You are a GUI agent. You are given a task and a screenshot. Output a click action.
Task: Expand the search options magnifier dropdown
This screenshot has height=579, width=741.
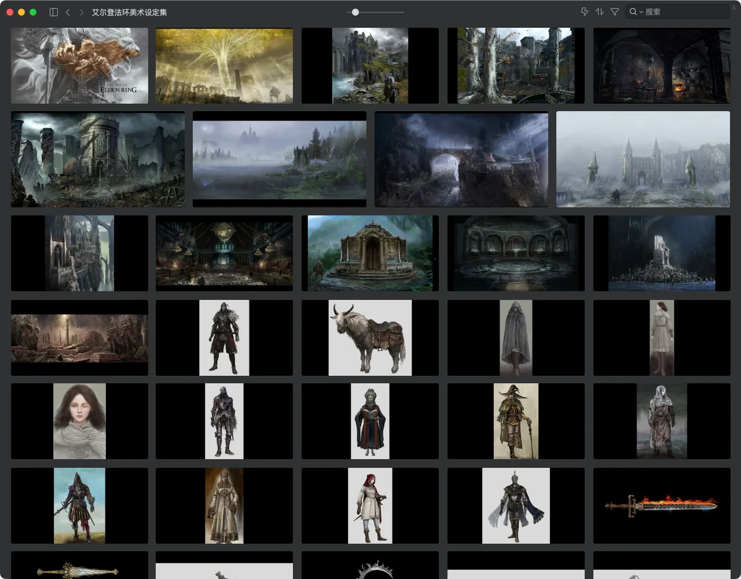(x=636, y=12)
